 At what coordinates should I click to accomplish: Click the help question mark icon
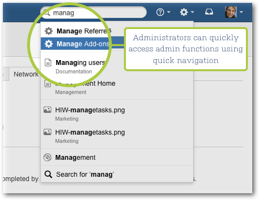(x=160, y=12)
